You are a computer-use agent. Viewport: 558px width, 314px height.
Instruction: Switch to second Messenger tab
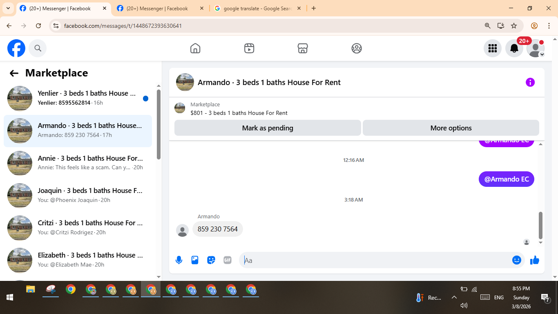point(159,8)
